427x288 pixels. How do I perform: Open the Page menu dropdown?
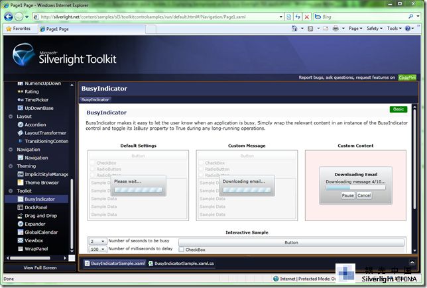[355, 28]
